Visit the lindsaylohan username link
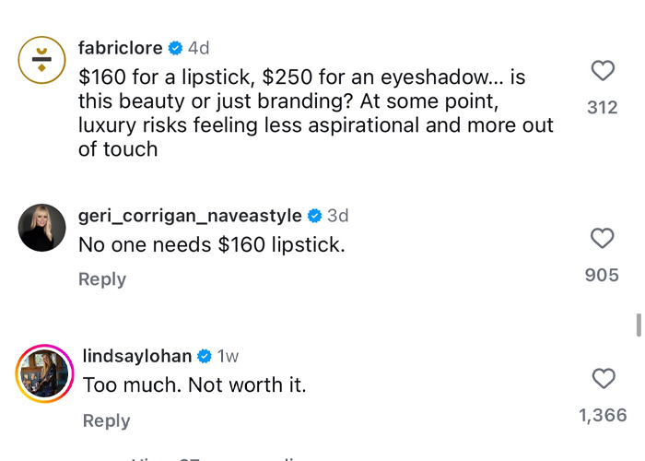The height and width of the screenshot is (461, 645). click(x=137, y=356)
